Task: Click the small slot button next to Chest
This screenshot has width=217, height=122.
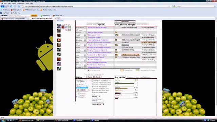Action: (x=85, y=45)
